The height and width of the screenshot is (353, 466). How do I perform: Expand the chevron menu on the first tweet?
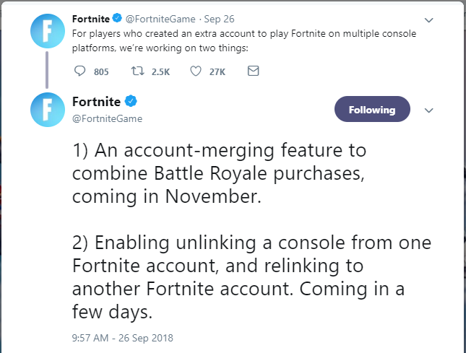point(428,20)
